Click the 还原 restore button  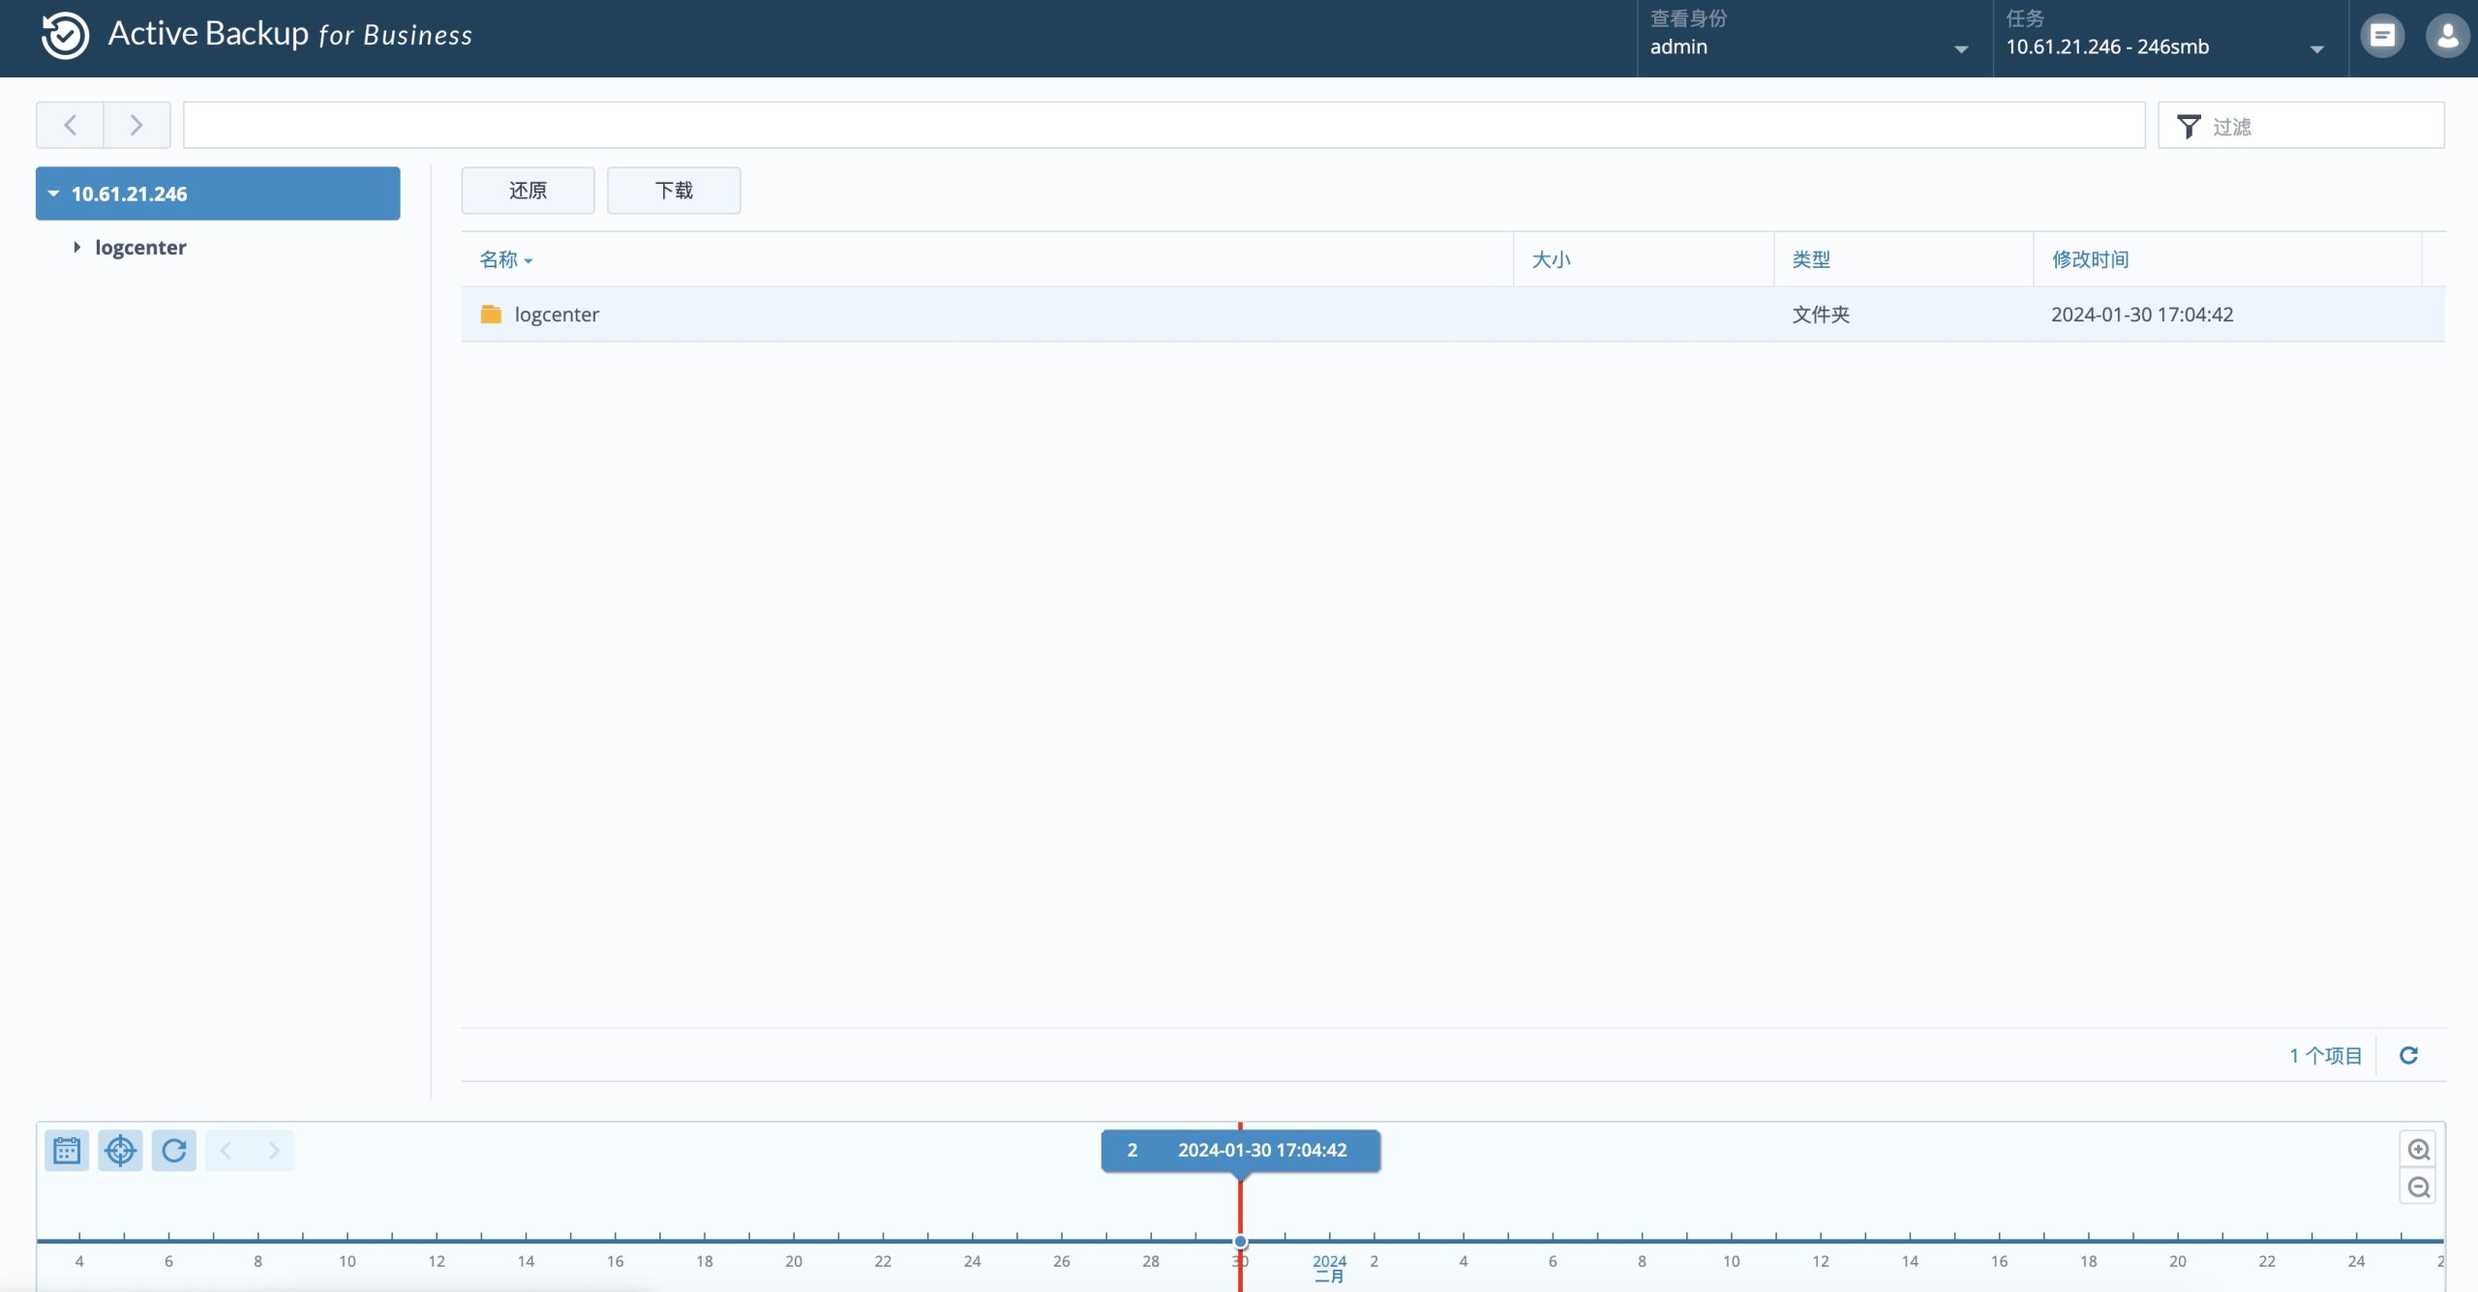pyautogui.click(x=528, y=191)
